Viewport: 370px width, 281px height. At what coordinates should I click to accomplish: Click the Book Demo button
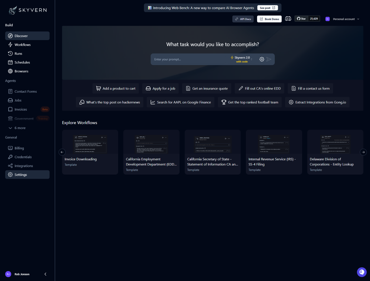(x=269, y=19)
